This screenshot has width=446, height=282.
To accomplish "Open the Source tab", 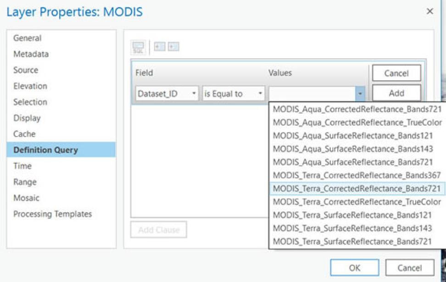I will coord(61,70).
